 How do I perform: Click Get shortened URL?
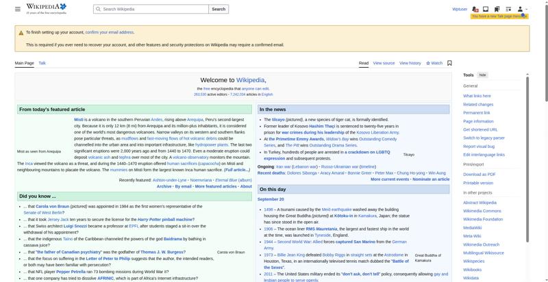pos(480,129)
